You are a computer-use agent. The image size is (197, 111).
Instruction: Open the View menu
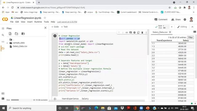[23, 22]
